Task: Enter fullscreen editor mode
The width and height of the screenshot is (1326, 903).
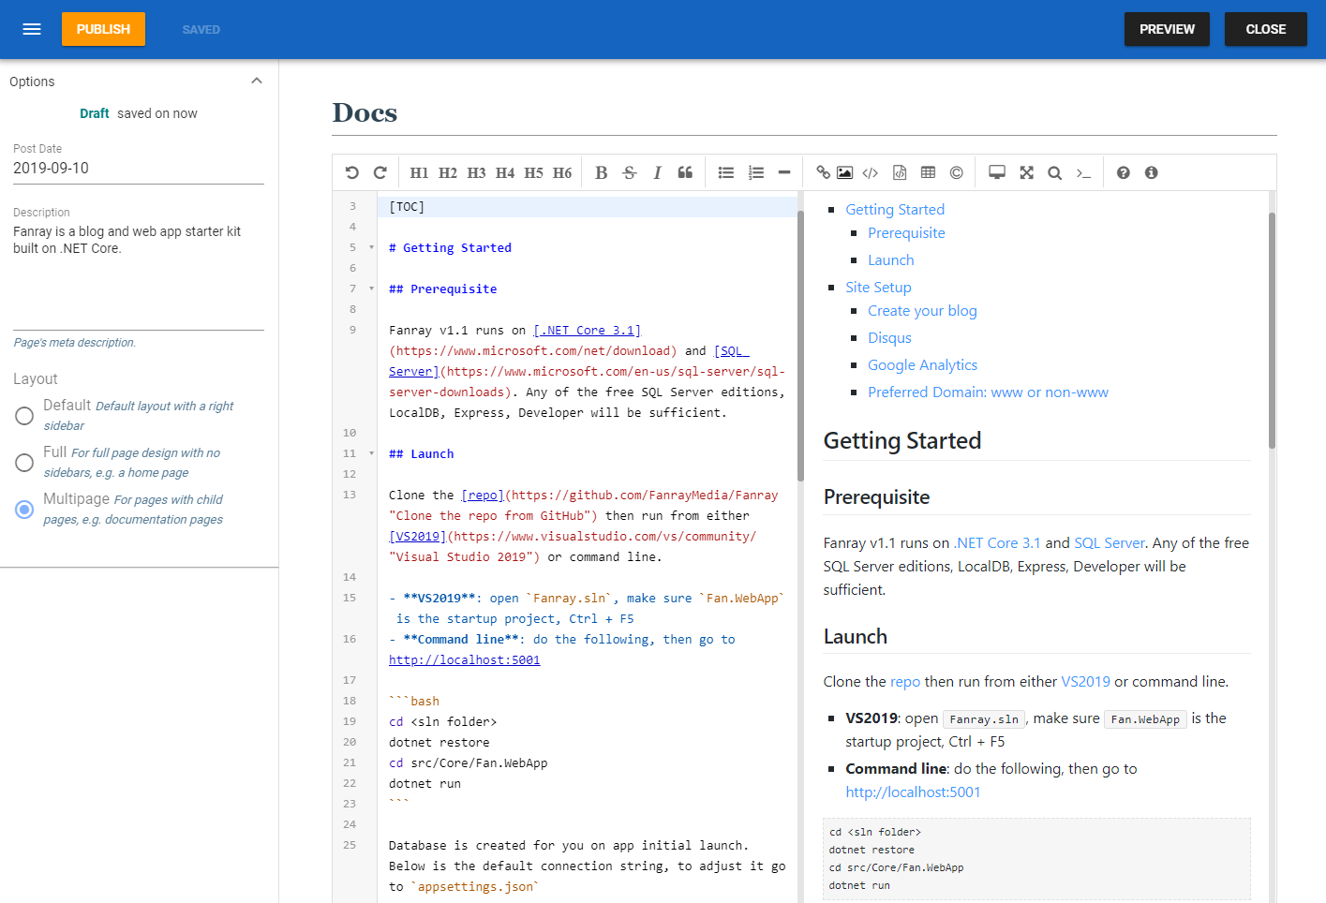Action: 1026,172
